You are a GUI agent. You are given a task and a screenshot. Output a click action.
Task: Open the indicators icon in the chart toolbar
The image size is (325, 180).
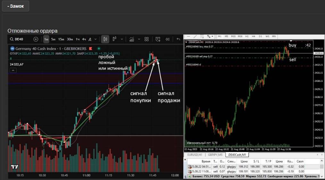coord(131,39)
